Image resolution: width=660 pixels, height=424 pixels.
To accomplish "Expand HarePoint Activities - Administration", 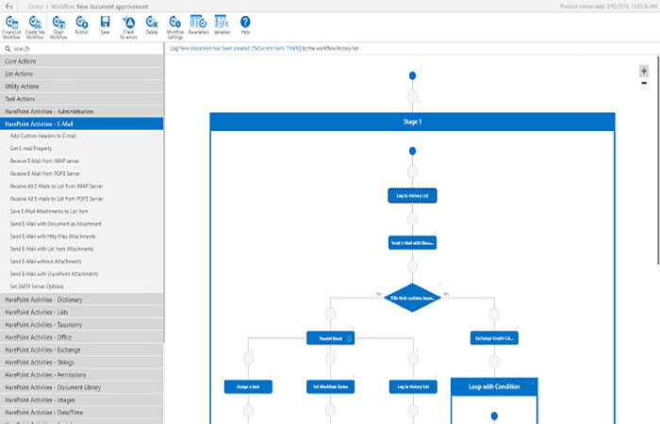I will 82,111.
